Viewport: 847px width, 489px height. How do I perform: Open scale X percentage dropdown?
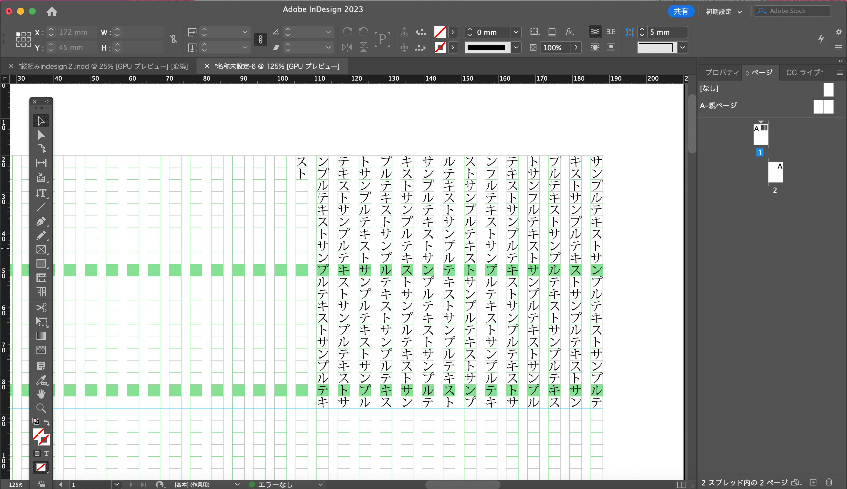245,32
